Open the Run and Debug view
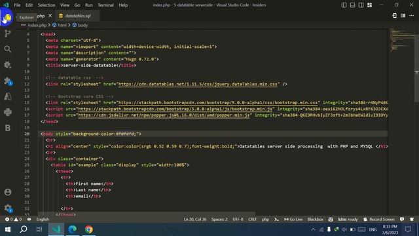The height and width of the screenshot is (236, 419). click(7, 65)
